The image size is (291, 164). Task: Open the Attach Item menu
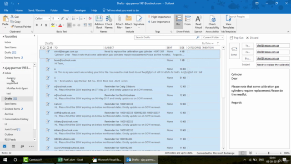128,22
